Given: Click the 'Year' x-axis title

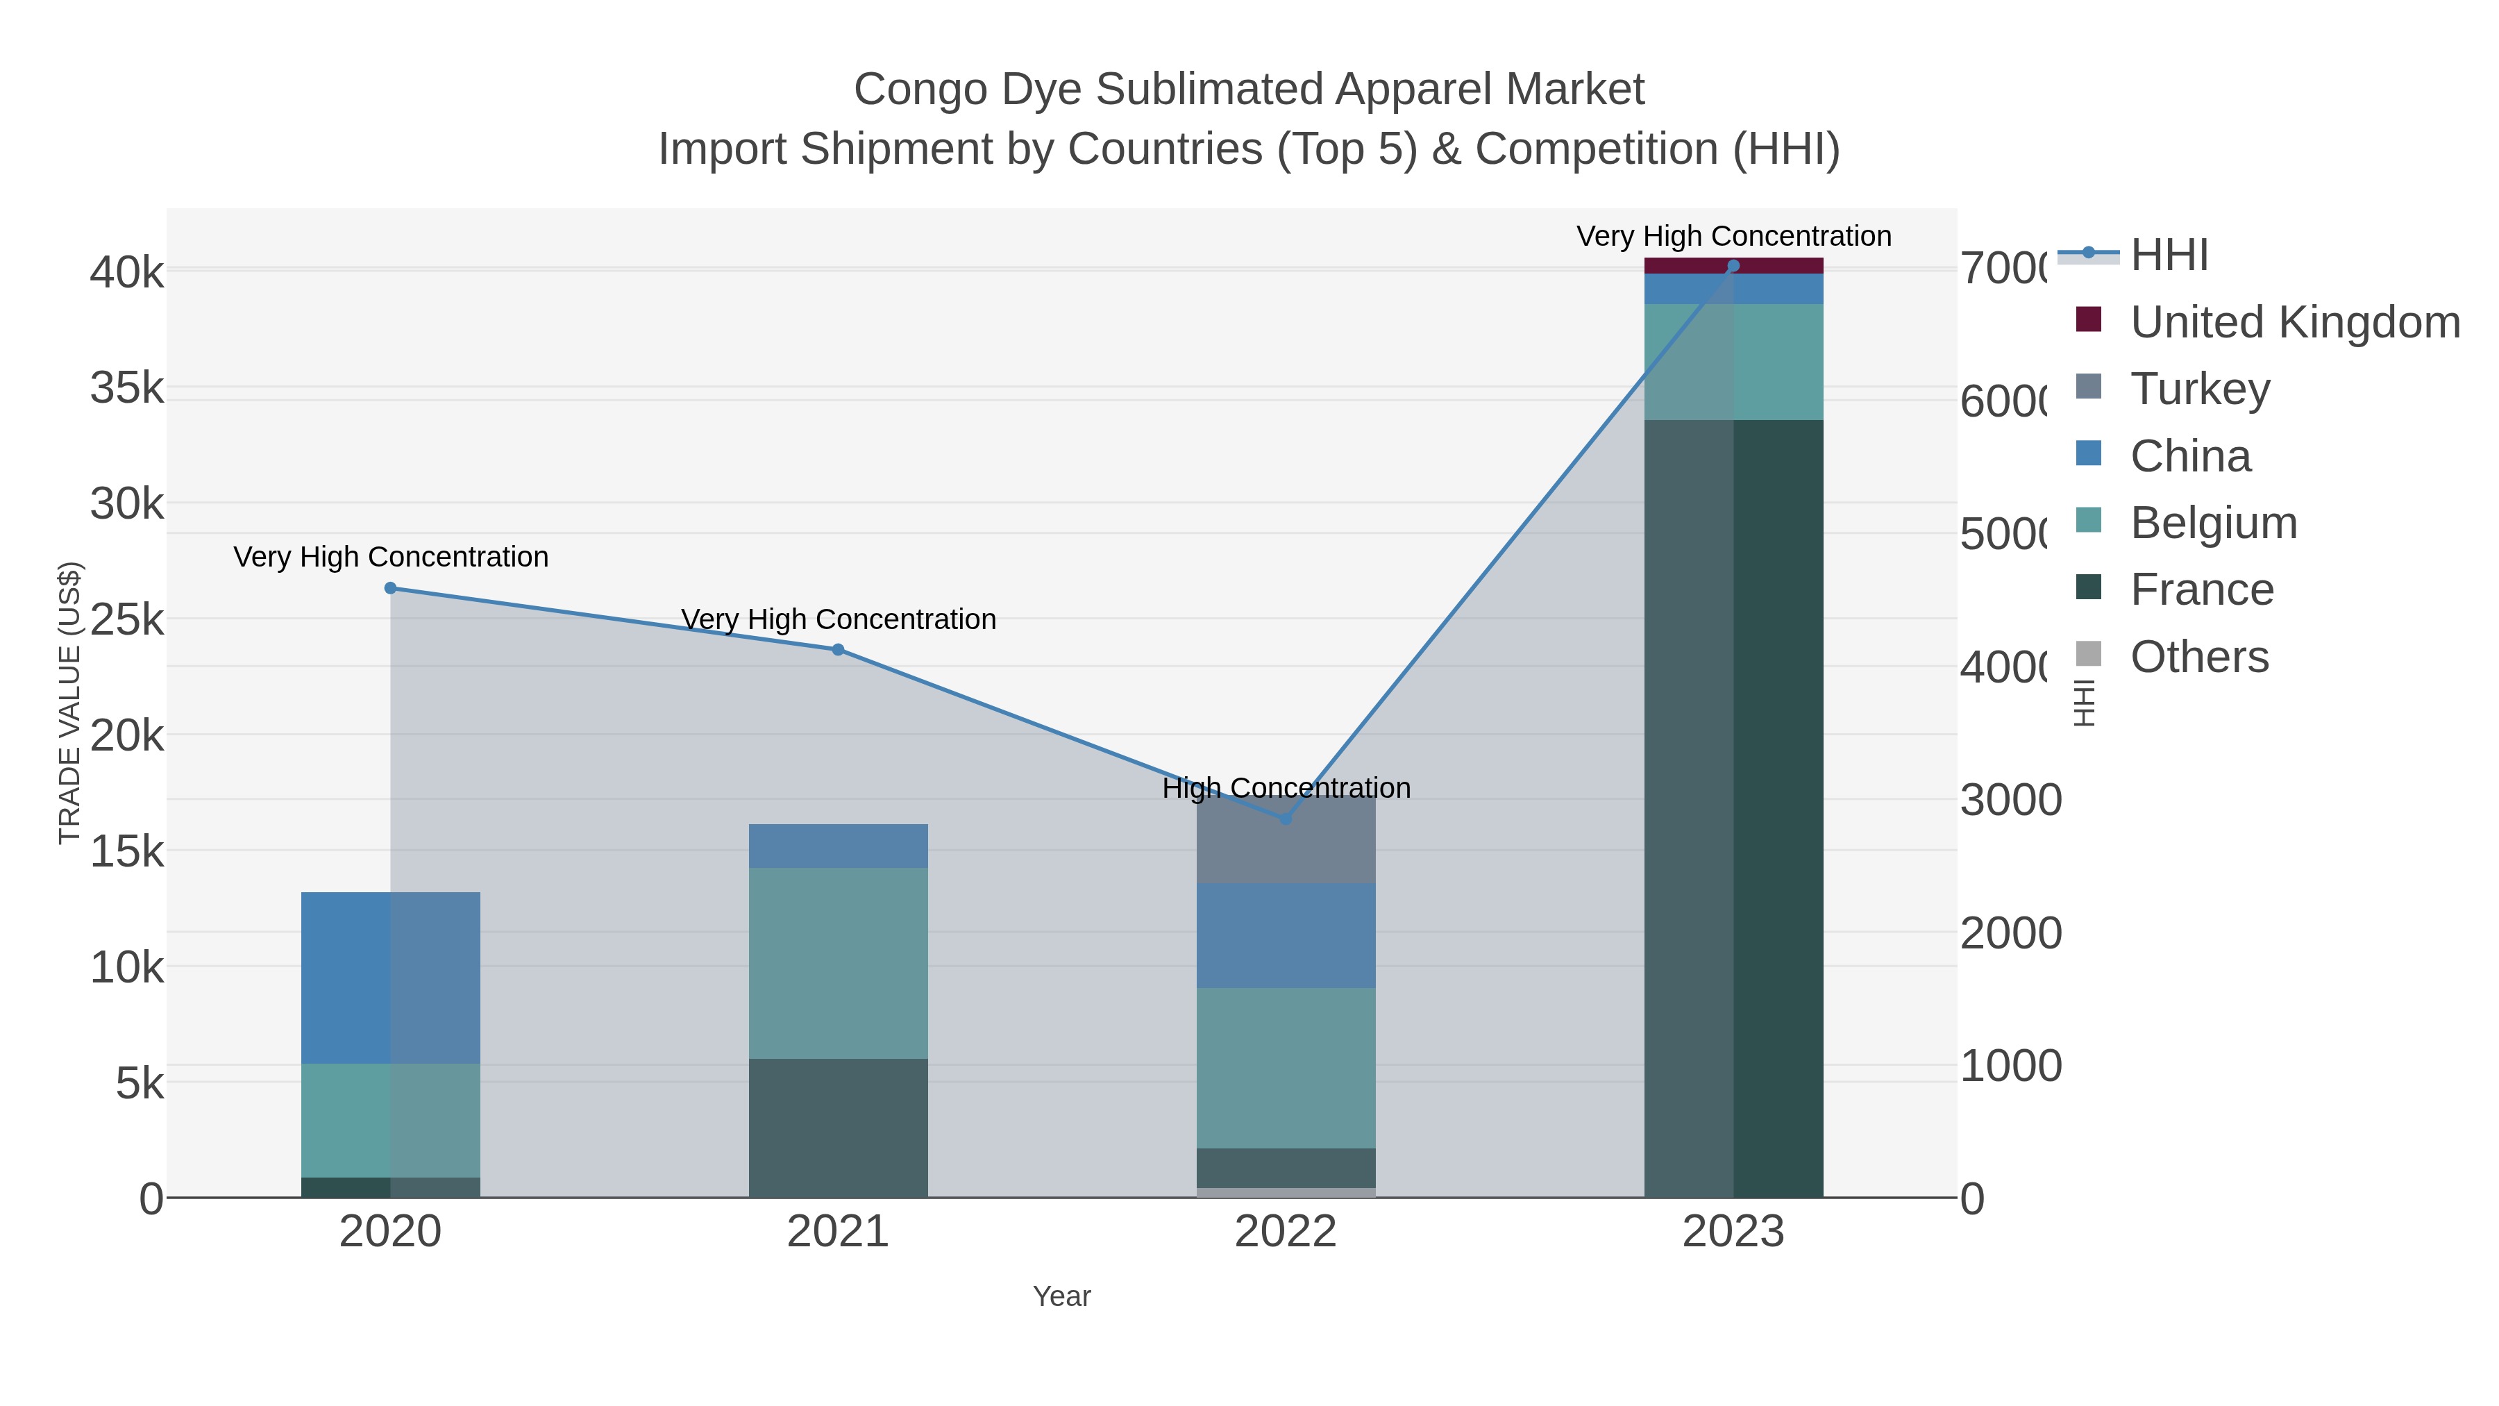Looking at the screenshot, I should pos(1061,1296).
